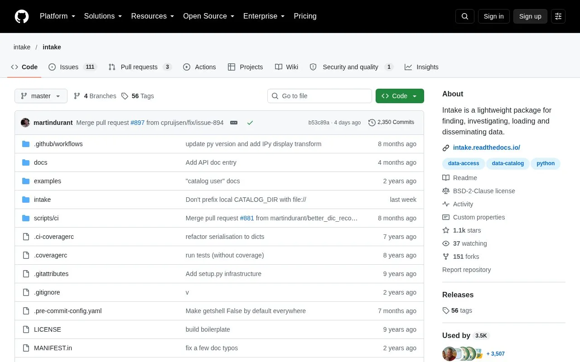Open the 4 Branches link
The height and width of the screenshot is (362, 580).
(x=95, y=96)
